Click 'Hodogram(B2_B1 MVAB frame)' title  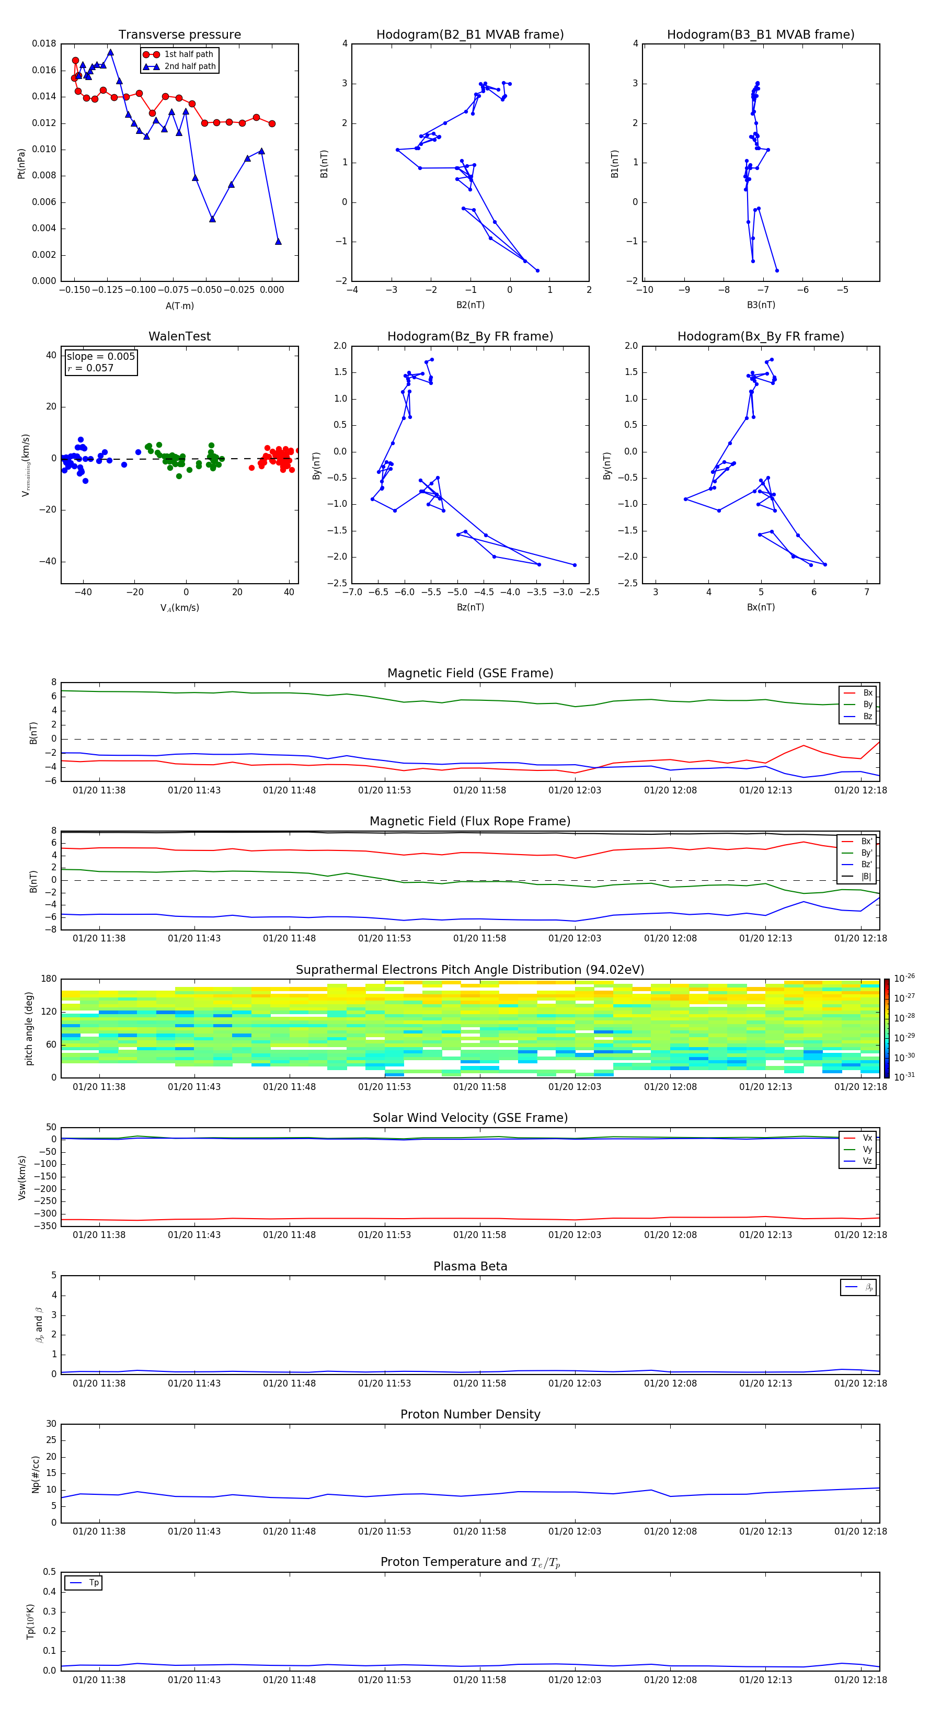point(470,35)
